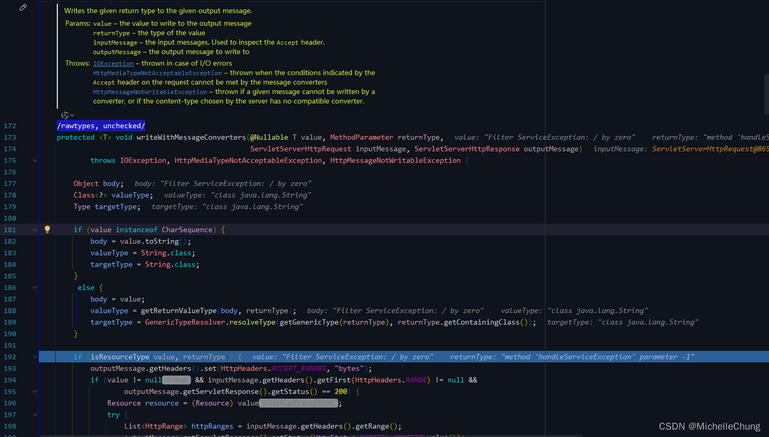769x437 pixels.
Task: Click the pencil icon to toggle rendered documentation
Action: pos(23,7)
